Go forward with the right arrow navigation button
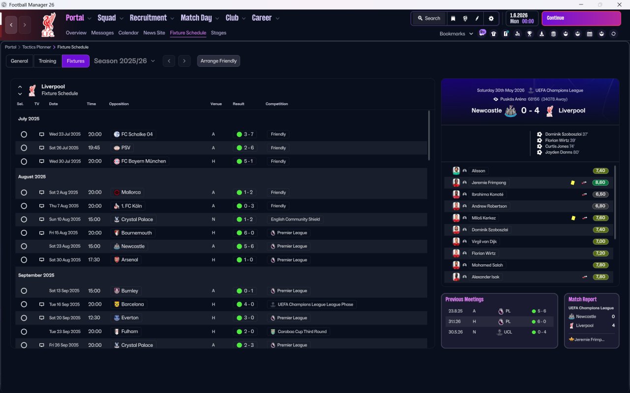This screenshot has height=393, width=630. click(x=25, y=25)
